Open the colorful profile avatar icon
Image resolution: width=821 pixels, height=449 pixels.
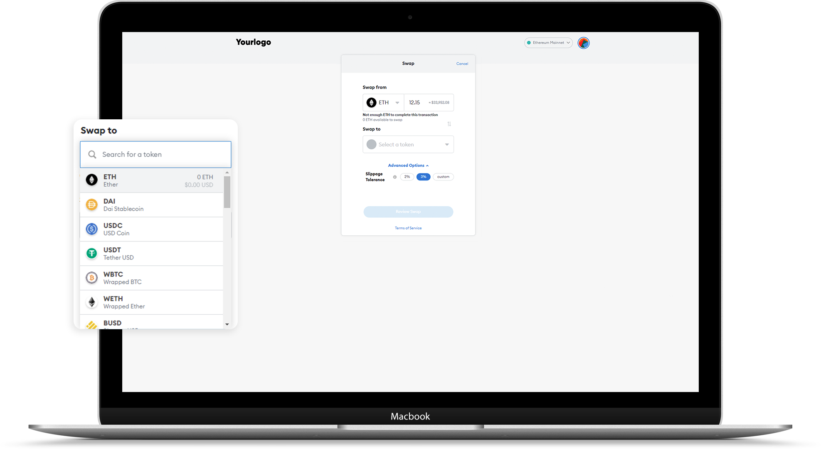tap(583, 42)
